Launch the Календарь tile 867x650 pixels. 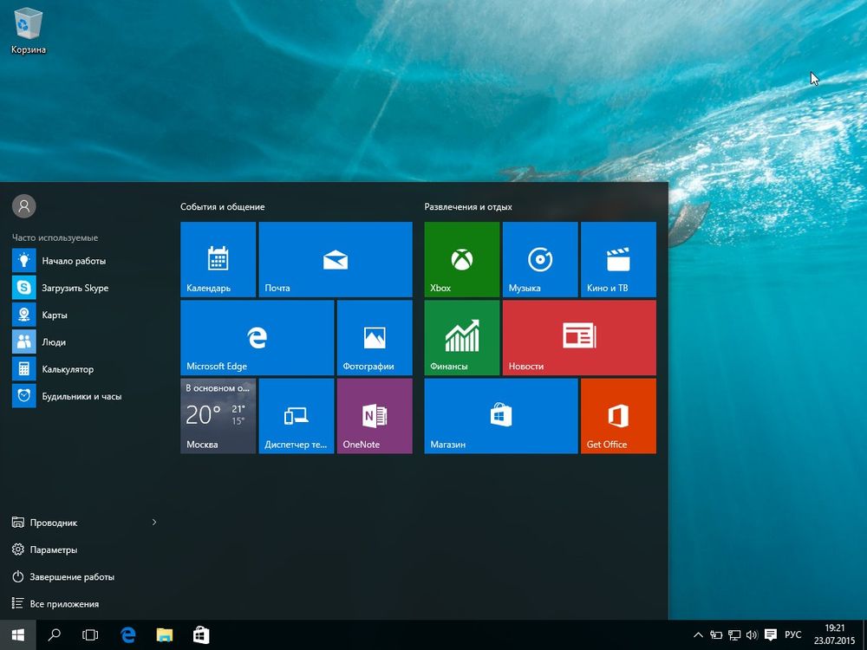tap(218, 259)
